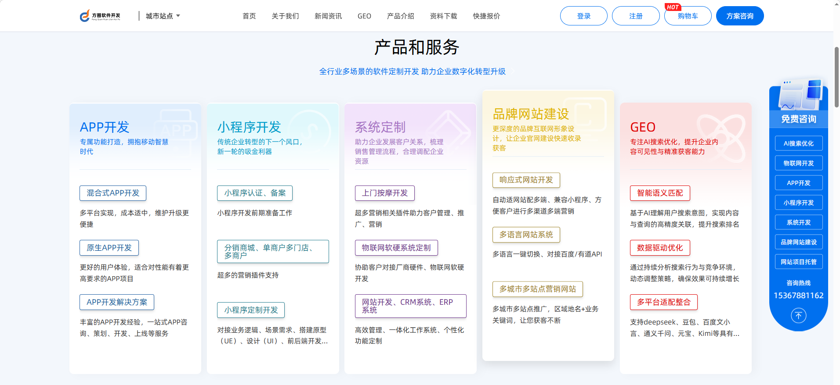Select 多语言网站系统 tag
Screen dimensions: 840x385
526,235
